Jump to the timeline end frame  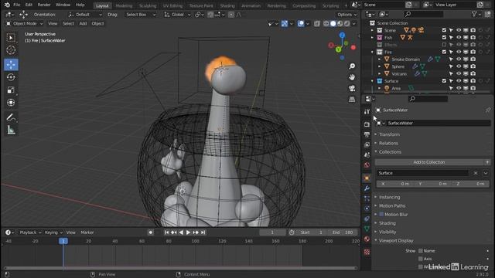click(x=203, y=232)
